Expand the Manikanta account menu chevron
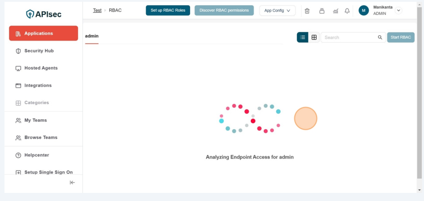The width and height of the screenshot is (424, 201). (398, 11)
